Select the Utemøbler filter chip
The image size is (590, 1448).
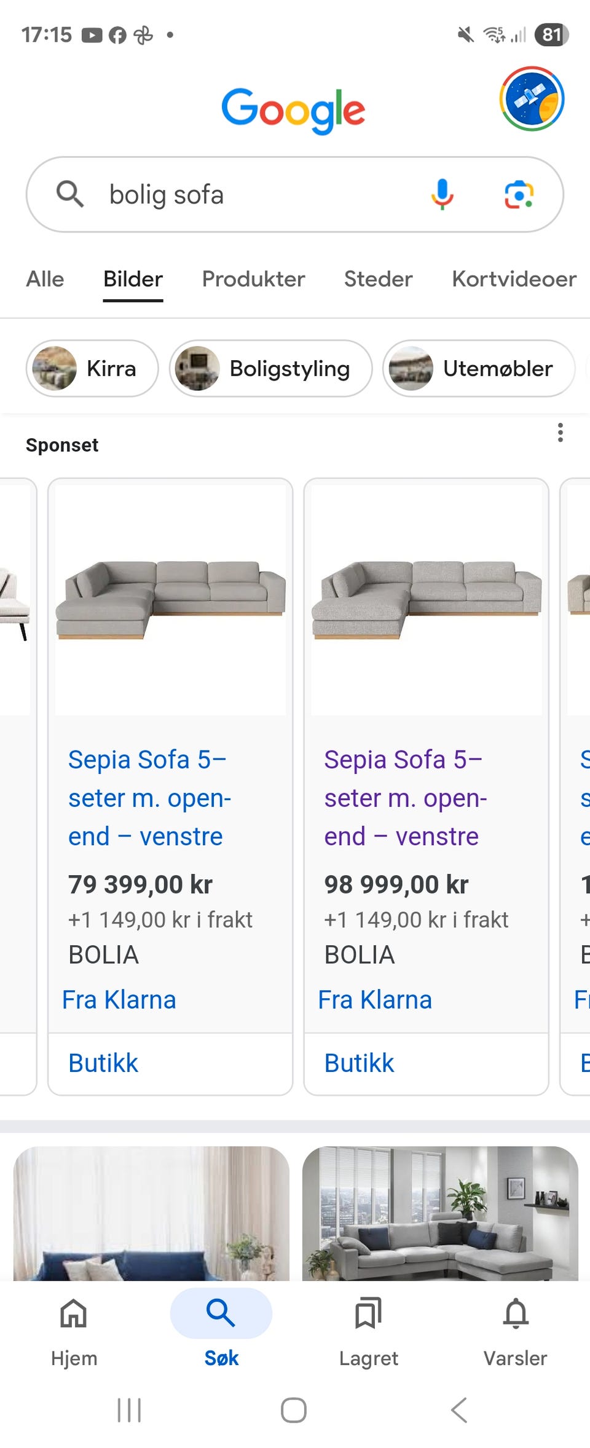click(x=479, y=369)
